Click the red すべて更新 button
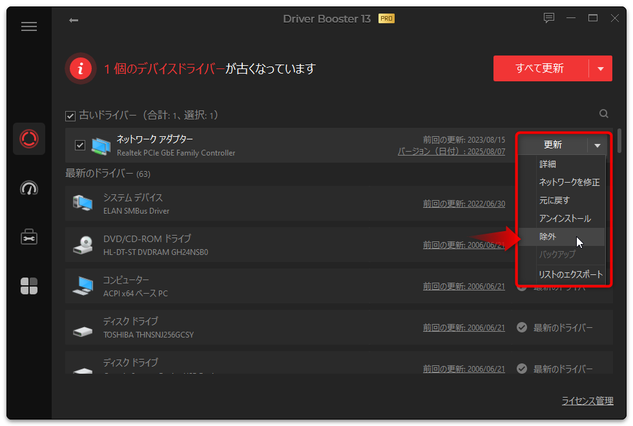 click(x=540, y=68)
